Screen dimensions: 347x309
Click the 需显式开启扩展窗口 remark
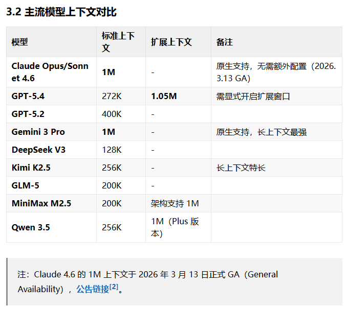tap(253, 96)
